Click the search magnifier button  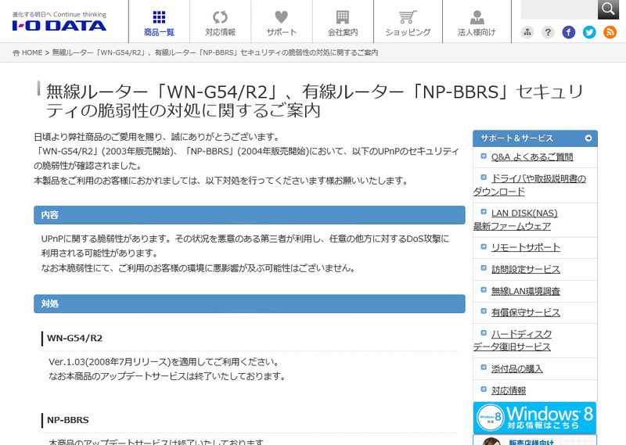[x=609, y=9]
